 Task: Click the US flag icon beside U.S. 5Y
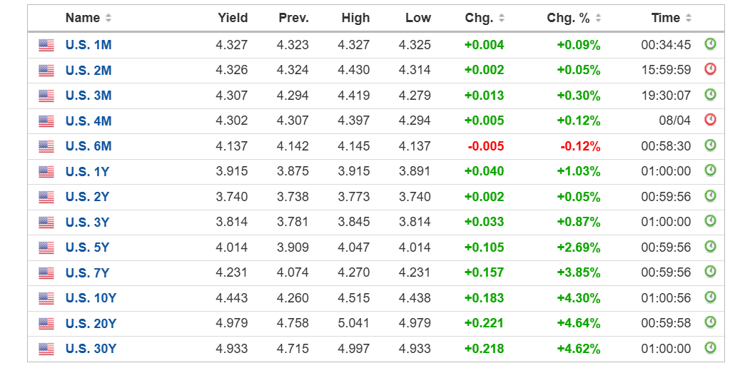46,247
